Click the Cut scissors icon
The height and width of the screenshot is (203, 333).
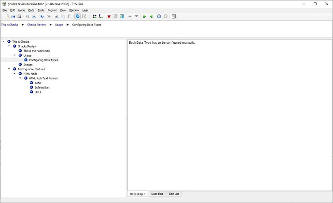pyautogui.click(x=56, y=16)
